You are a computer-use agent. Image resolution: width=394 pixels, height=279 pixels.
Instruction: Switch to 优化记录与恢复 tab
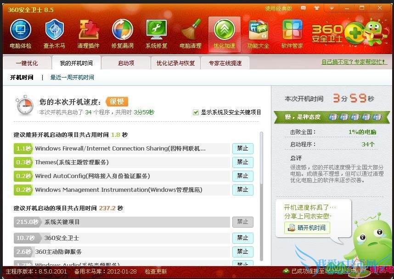[175, 63]
